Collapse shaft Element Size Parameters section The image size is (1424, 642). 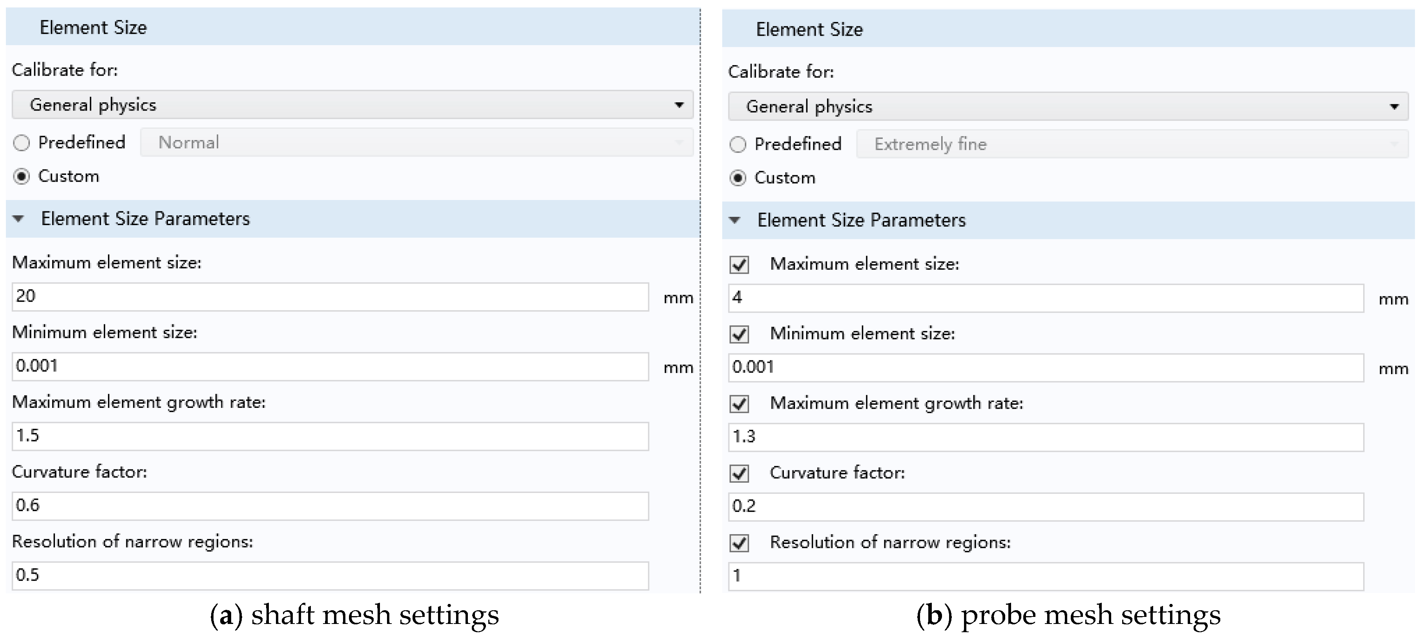[18, 219]
